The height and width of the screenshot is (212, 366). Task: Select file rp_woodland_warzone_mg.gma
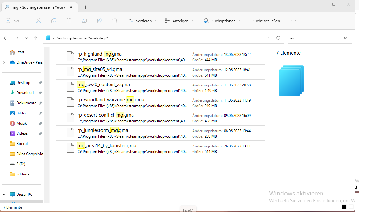(160, 102)
